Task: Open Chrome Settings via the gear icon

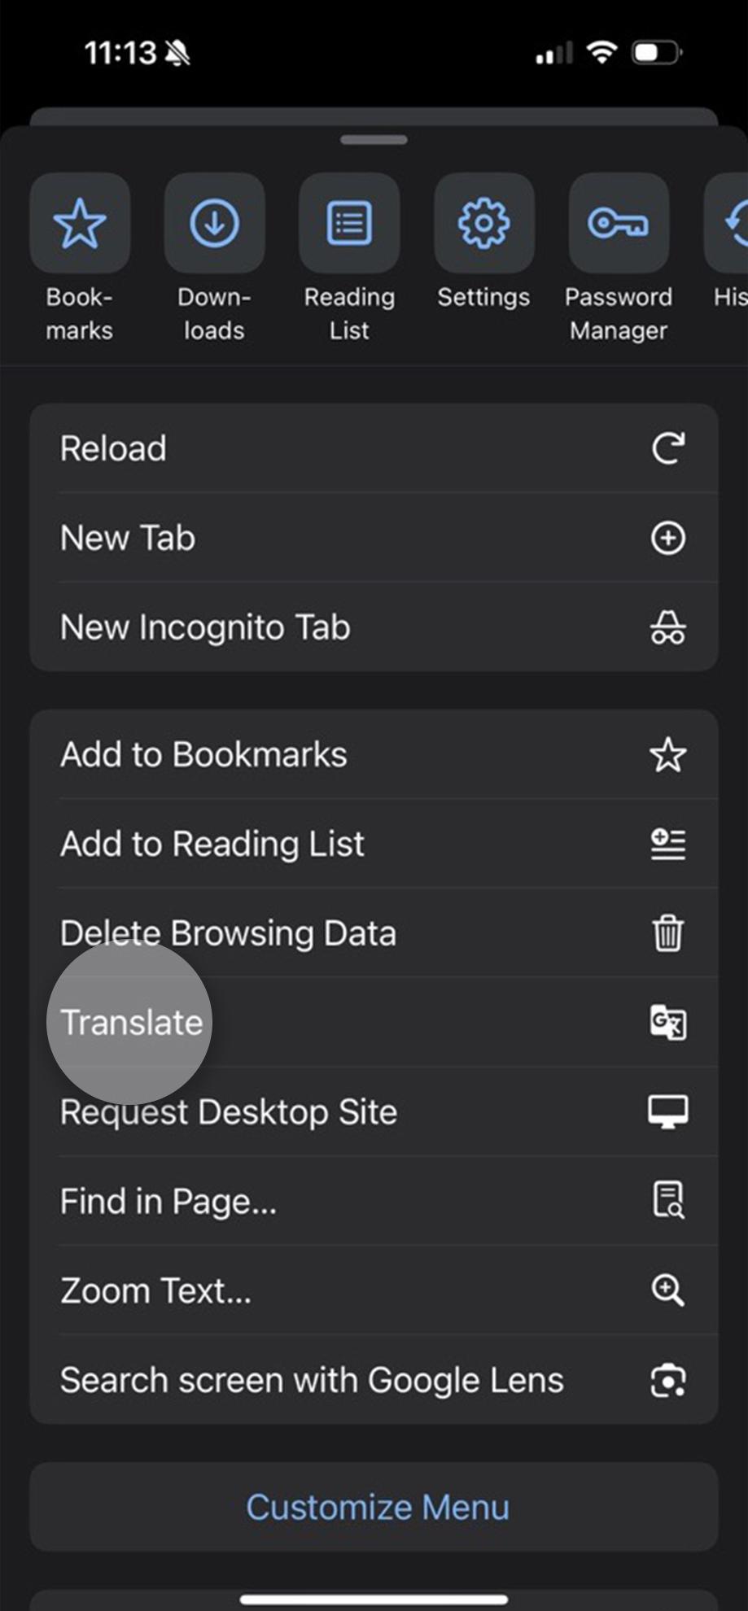Action: point(483,225)
